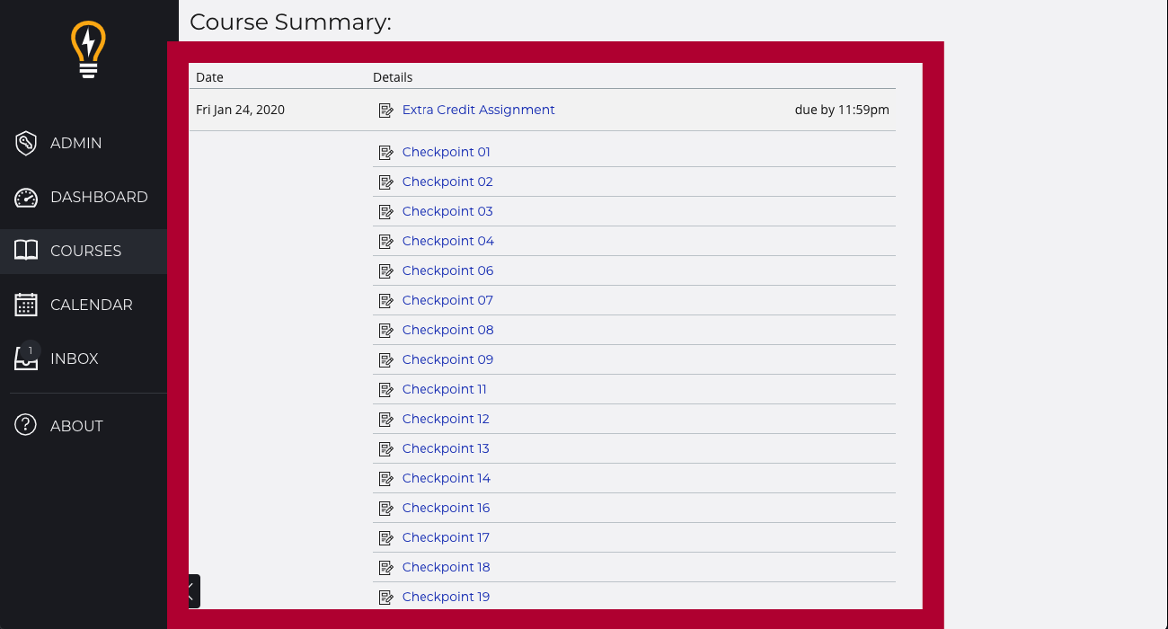Viewport: 1168px width, 629px height.
Task: Open the Checkpoint 04 link
Action: click(447, 241)
